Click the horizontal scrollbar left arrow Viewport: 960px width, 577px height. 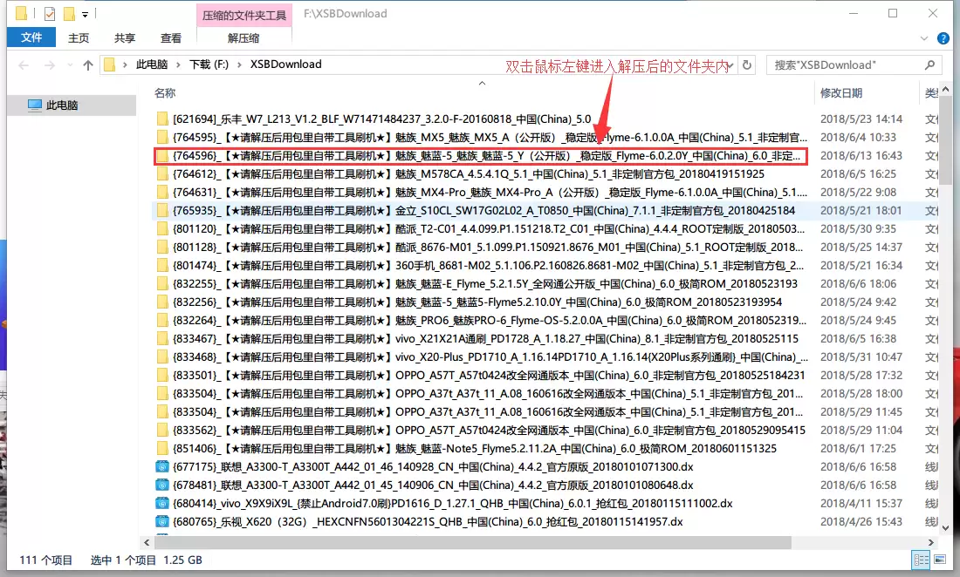tap(147, 542)
